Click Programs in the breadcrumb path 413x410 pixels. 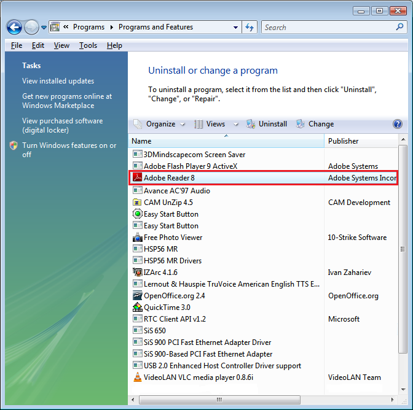(x=88, y=27)
